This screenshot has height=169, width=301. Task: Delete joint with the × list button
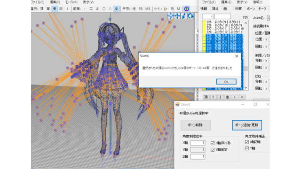click(x=242, y=97)
